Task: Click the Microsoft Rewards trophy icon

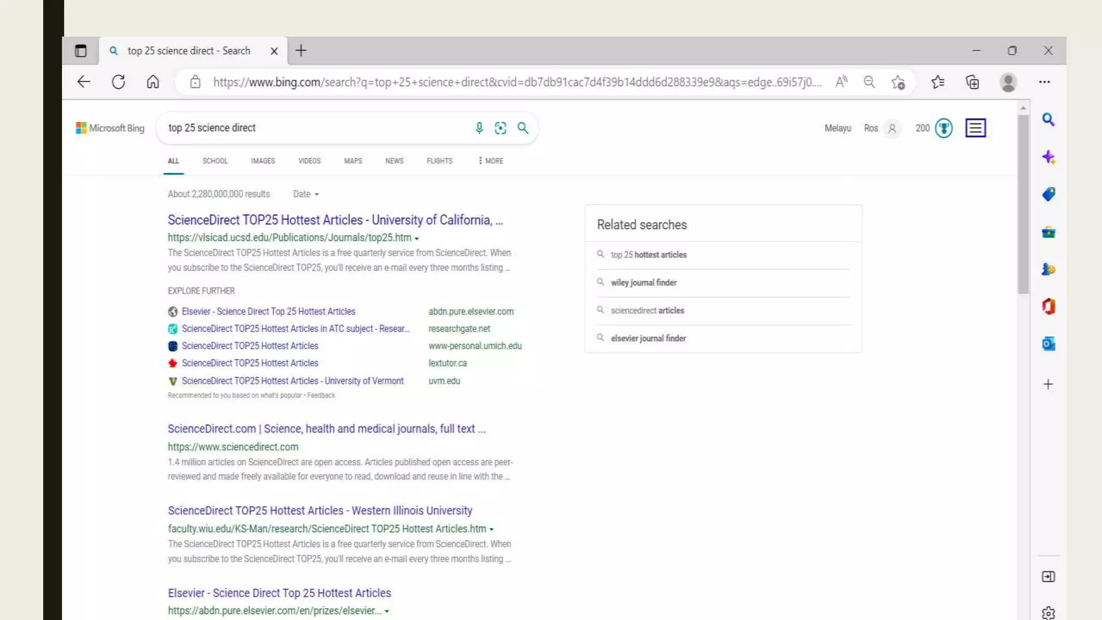Action: click(x=944, y=128)
